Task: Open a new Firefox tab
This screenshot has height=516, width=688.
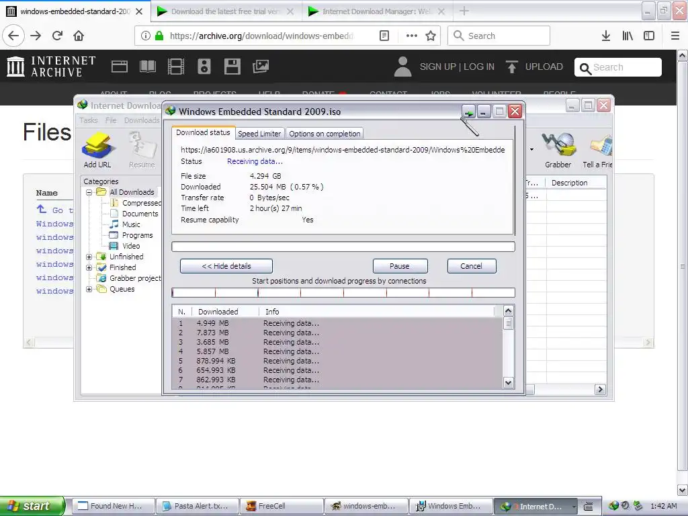Action: [x=464, y=11]
